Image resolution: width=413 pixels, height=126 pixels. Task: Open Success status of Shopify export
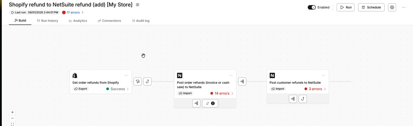point(118,89)
